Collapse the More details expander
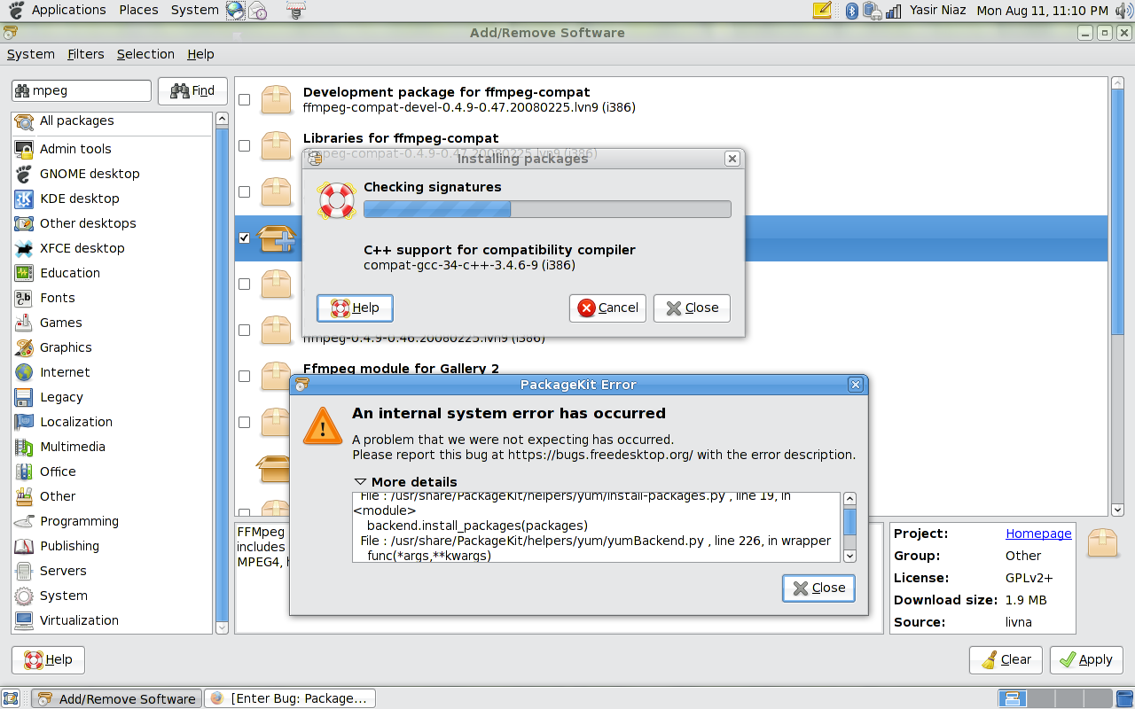 point(360,482)
